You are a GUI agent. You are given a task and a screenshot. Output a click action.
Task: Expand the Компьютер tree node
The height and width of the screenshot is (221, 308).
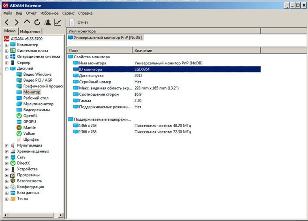(6, 45)
